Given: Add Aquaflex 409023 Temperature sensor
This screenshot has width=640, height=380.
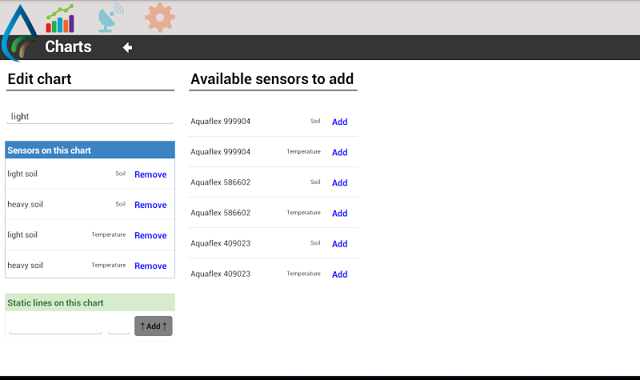Looking at the screenshot, I should coord(339,274).
